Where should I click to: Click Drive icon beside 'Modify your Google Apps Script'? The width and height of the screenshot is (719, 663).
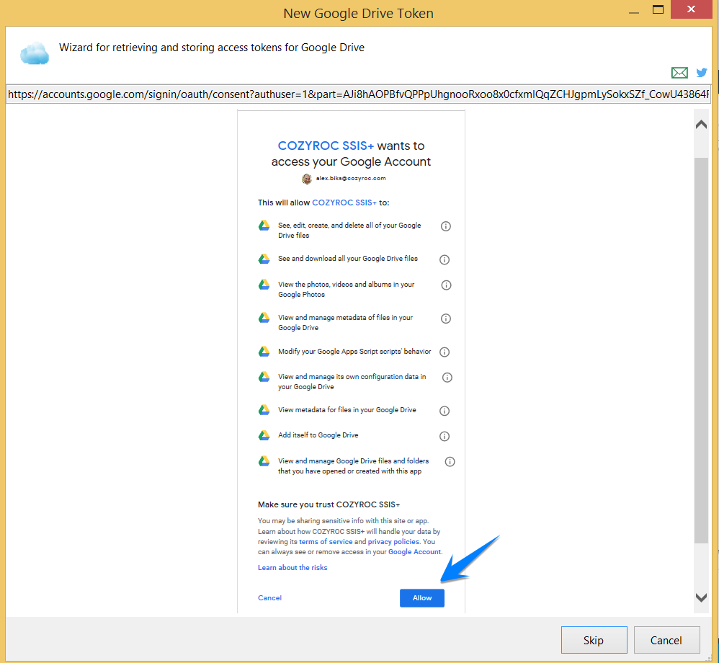click(x=264, y=352)
